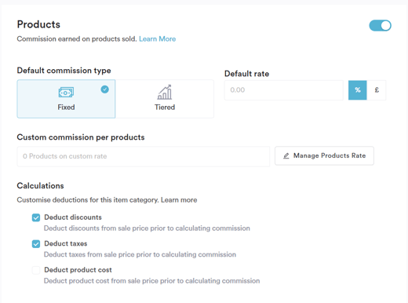Image resolution: width=408 pixels, height=303 pixels.
Task: Enable the Deduct product cost checkbox
Action: pyautogui.click(x=36, y=270)
